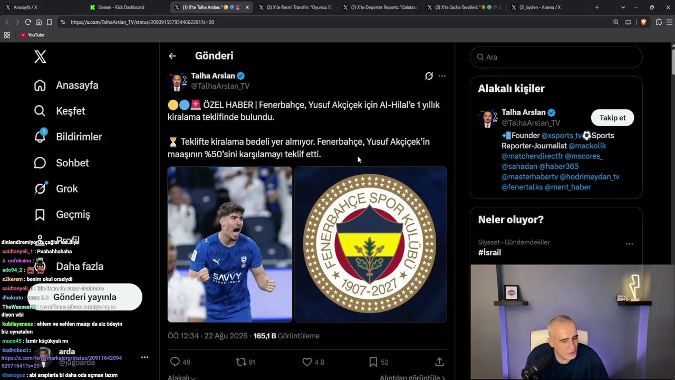Close the active X'te Talha Arslan tab
Screen dimensions: 675x380
pyautogui.click(x=247, y=7)
